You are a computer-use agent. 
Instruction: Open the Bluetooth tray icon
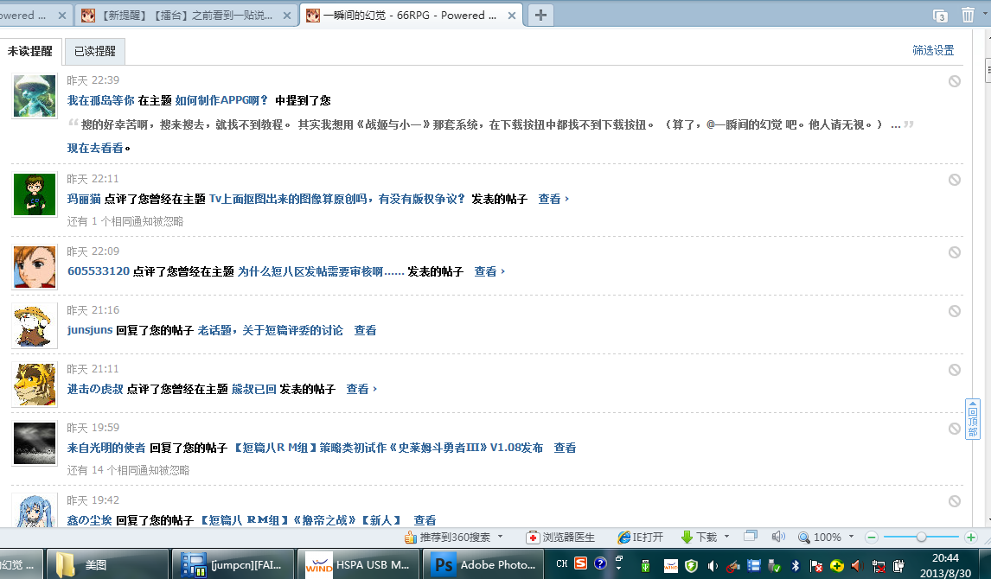796,566
